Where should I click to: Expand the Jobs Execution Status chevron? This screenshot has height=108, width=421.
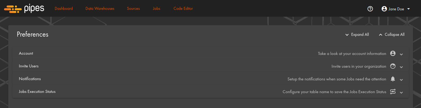401,92
